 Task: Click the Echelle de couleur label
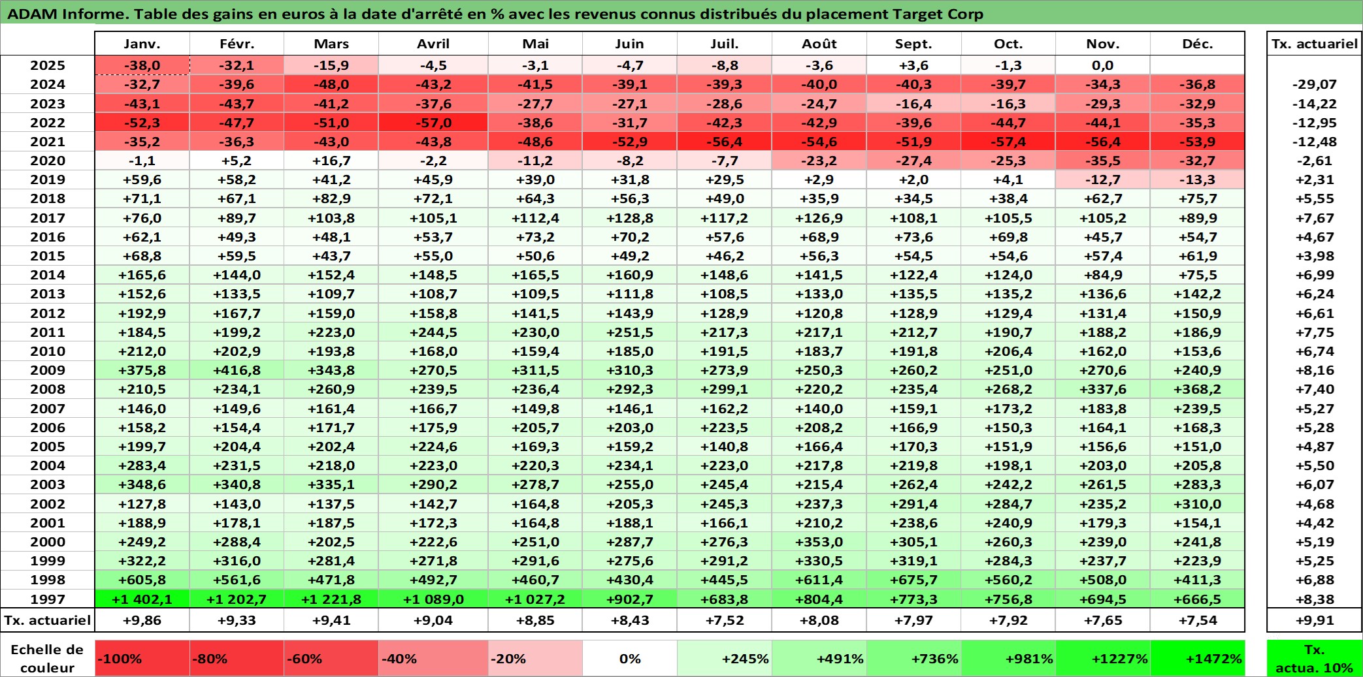[47, 659]
